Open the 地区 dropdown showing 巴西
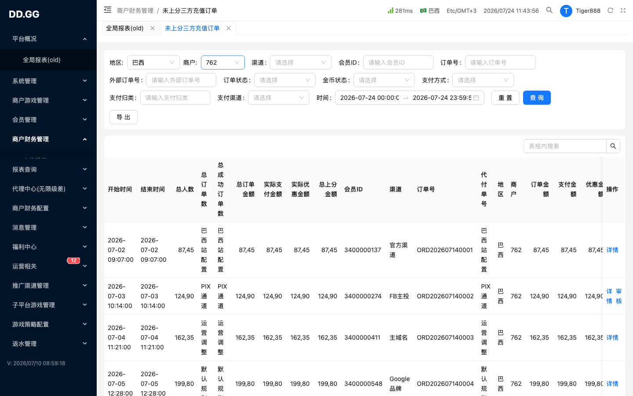633x396 pixels. tap(153, 62)
